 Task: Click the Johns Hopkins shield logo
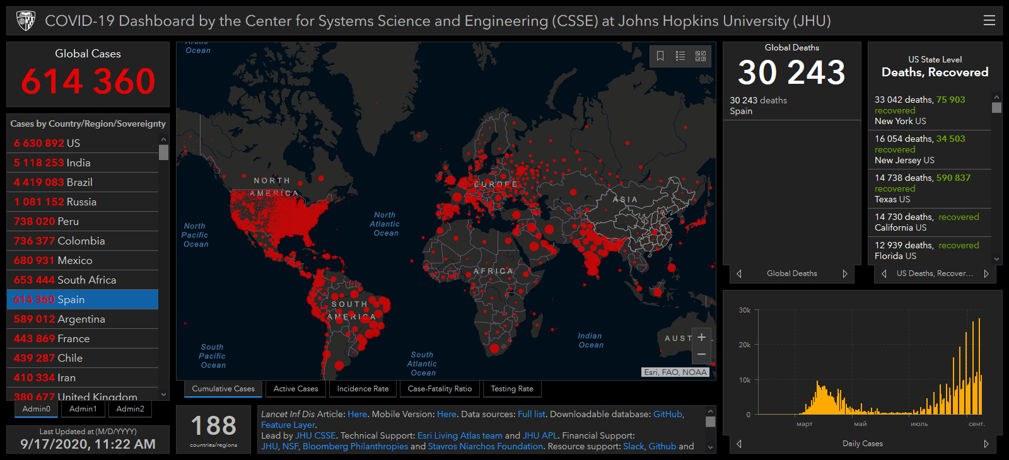click(x=26, y=21)
